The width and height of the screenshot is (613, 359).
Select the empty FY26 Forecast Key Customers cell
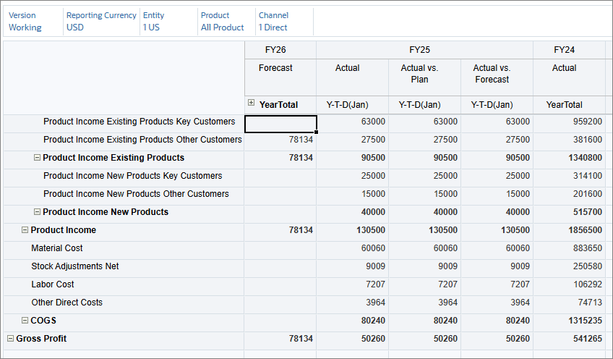click(280, 124)
